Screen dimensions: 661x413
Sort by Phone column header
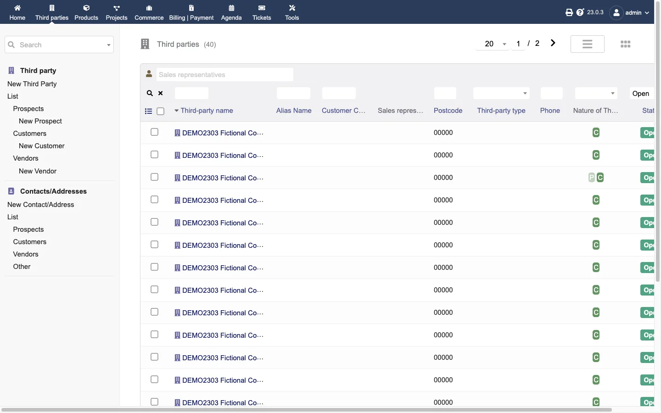pos(550,111)
